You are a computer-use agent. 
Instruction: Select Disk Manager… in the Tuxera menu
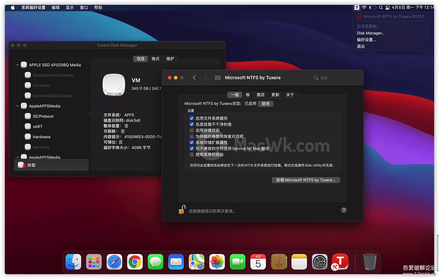click(x=370, y=33)
